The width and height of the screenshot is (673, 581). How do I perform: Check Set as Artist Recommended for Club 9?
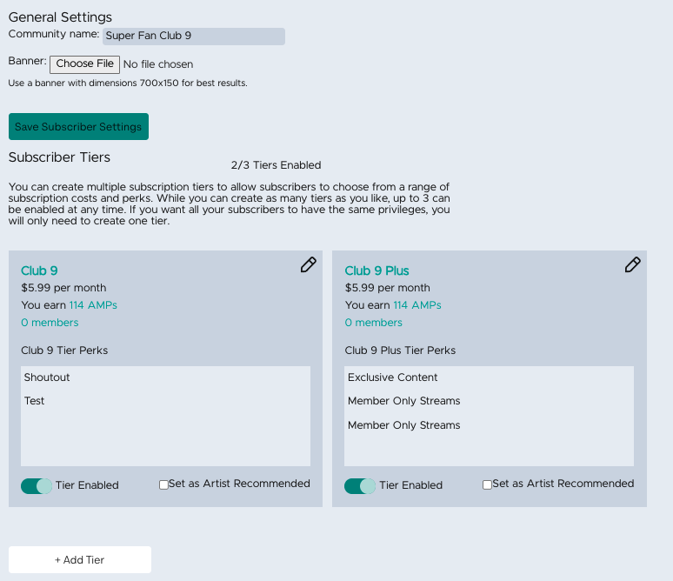(163, 484)
